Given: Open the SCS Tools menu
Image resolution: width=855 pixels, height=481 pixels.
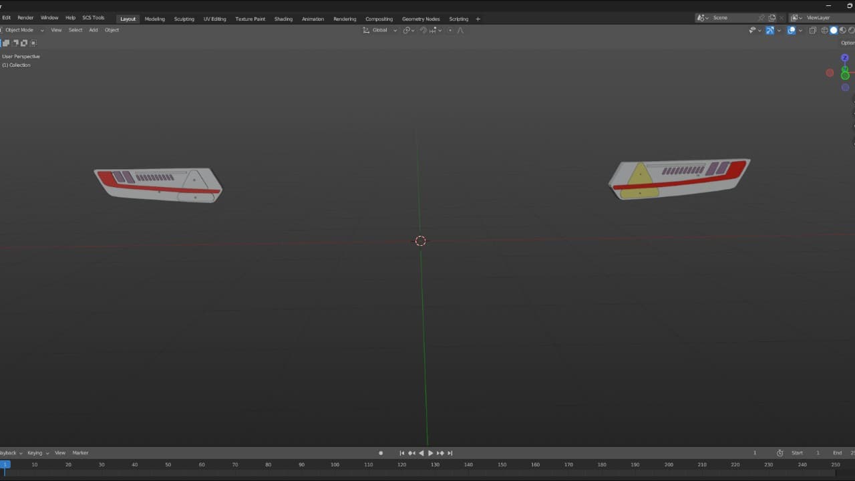Looking at the screenshot, I should coord(94,18).
